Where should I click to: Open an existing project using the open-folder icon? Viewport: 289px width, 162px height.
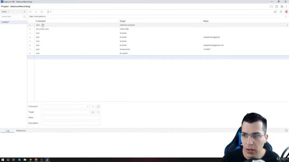point(277,6)
